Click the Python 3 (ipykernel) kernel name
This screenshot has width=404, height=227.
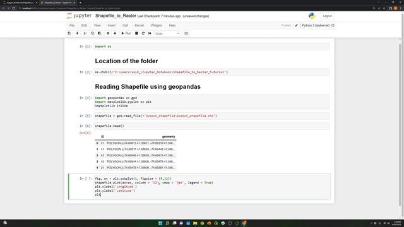[316, 25]
